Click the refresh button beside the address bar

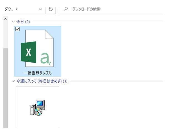pyautogui.click(x=50, y=9)
